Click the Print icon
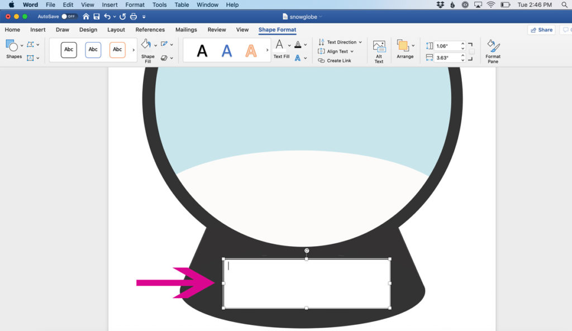572x331 pixels. click(134, 17)
